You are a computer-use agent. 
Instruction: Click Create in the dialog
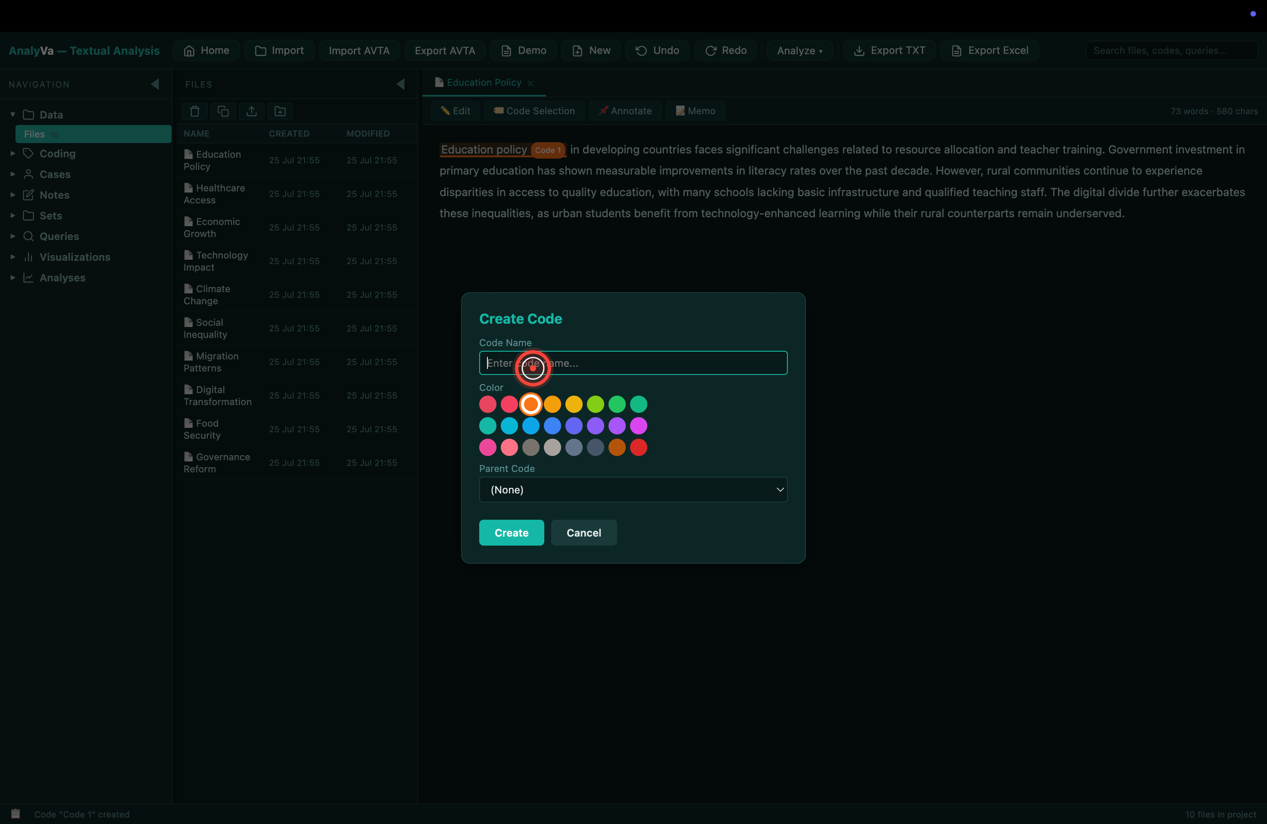(x=511, y=533)
